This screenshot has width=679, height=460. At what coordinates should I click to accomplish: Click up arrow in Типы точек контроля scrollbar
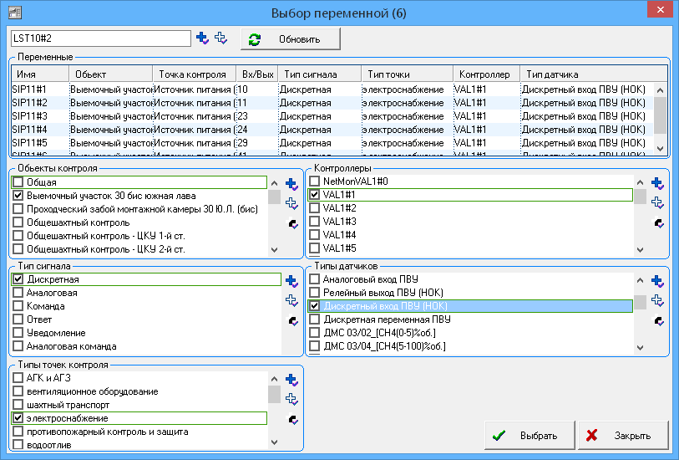tap(274, 379)
